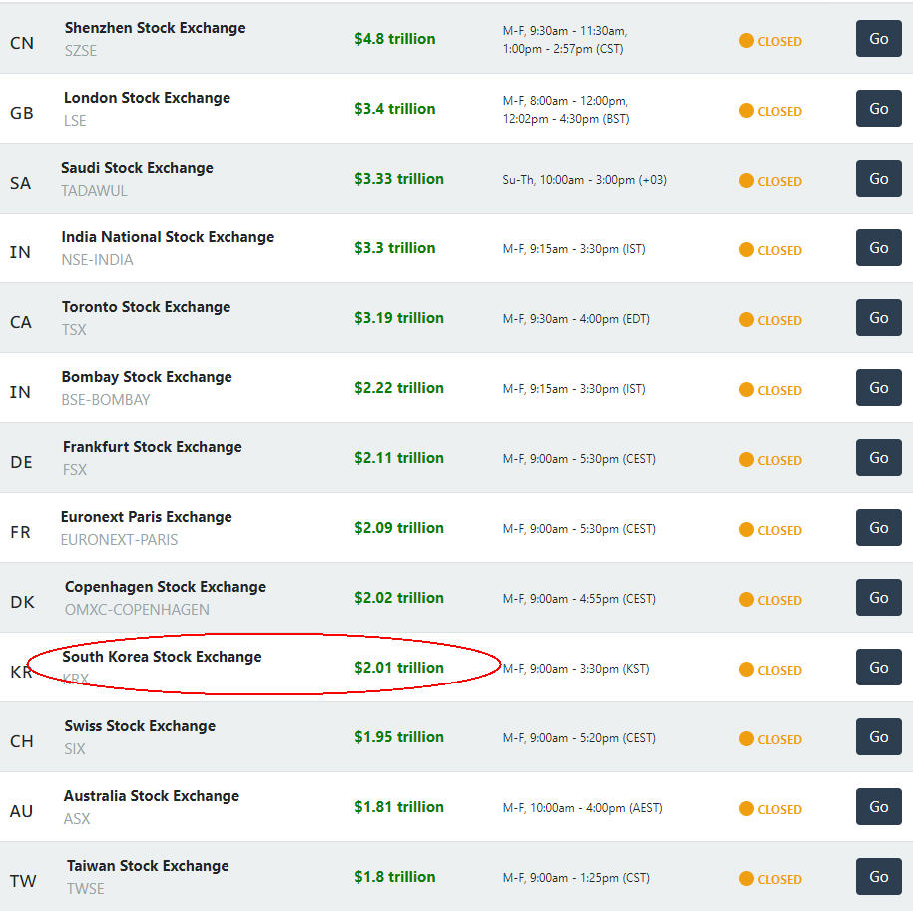Select Euronext Paris Exchange title
This screenshot has width=913, height=911.
tap(146, 517)
